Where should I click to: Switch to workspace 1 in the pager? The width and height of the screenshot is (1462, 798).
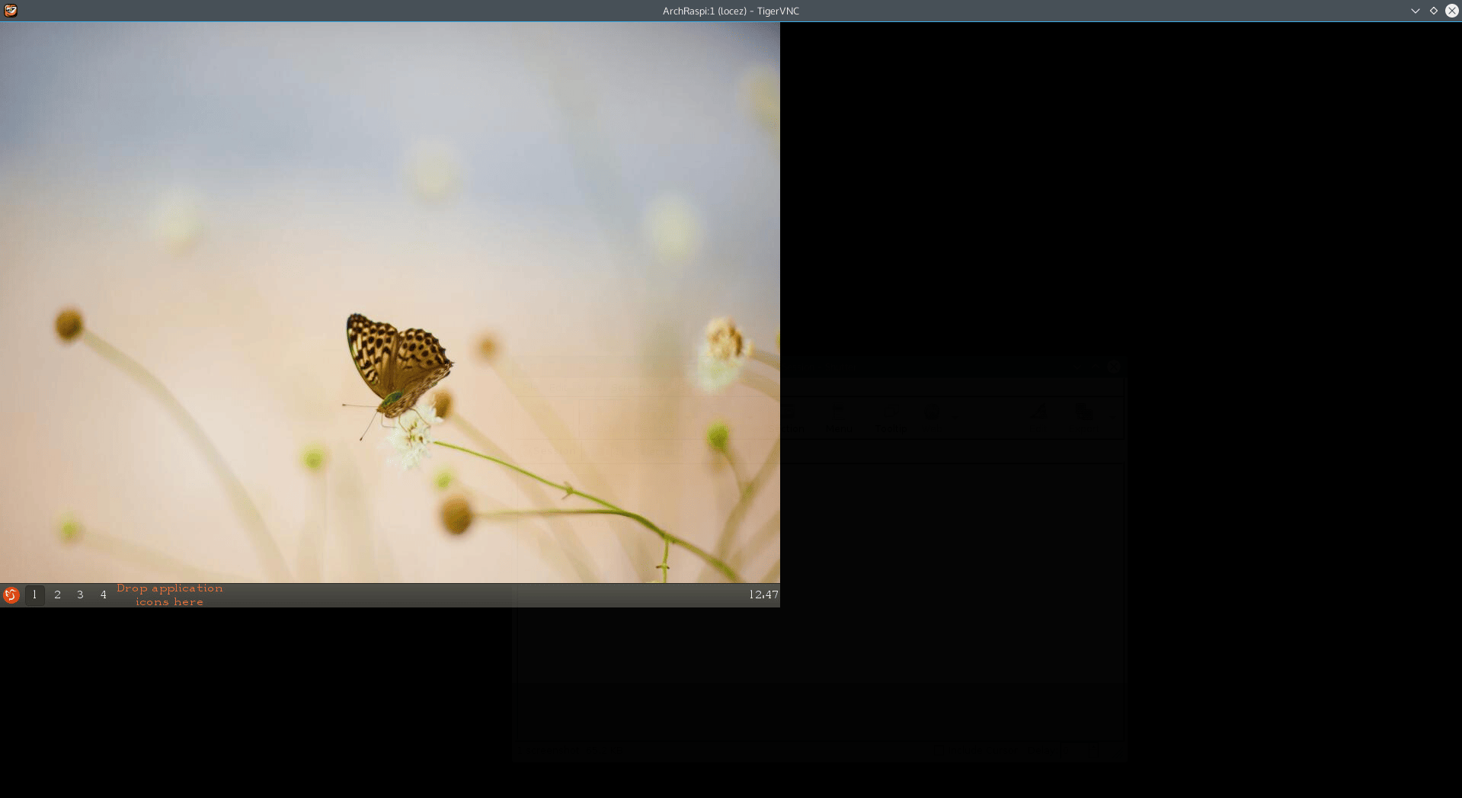34,595
